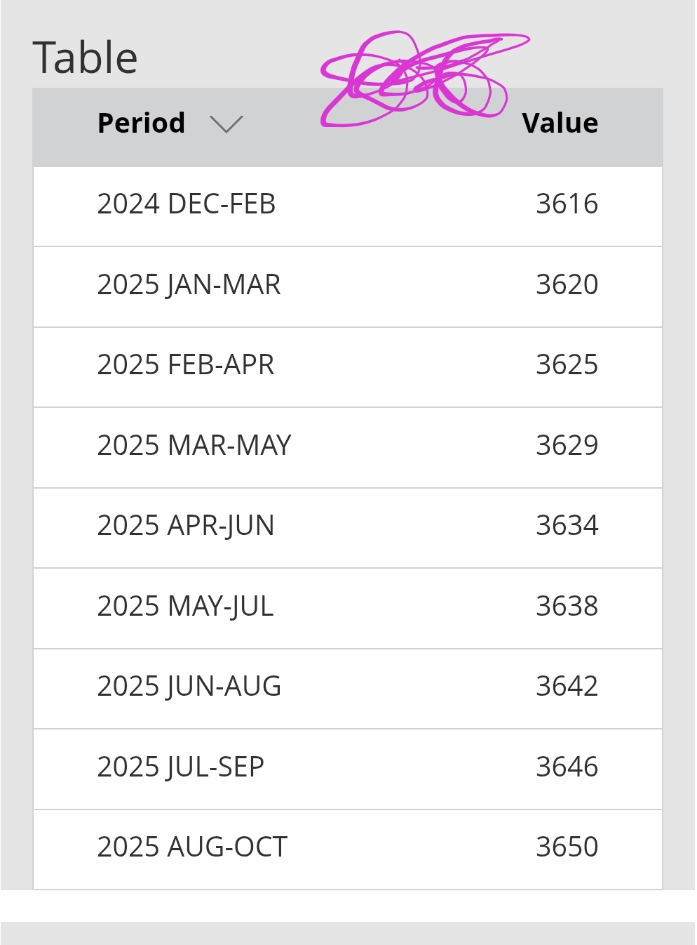The height and width of the screenshot is (945, 697).
Task: Select the 2025 JUN-AUG period cell
Action: pos(189,687)
